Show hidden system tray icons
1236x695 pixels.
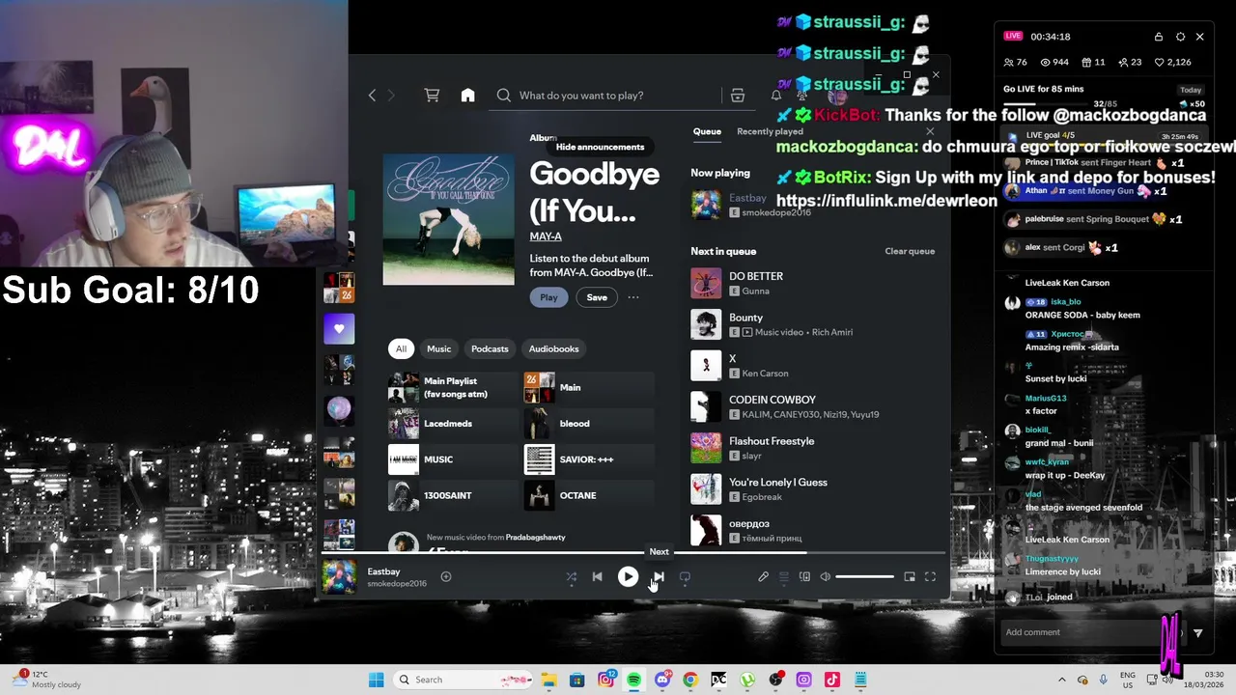(1062, 680)
